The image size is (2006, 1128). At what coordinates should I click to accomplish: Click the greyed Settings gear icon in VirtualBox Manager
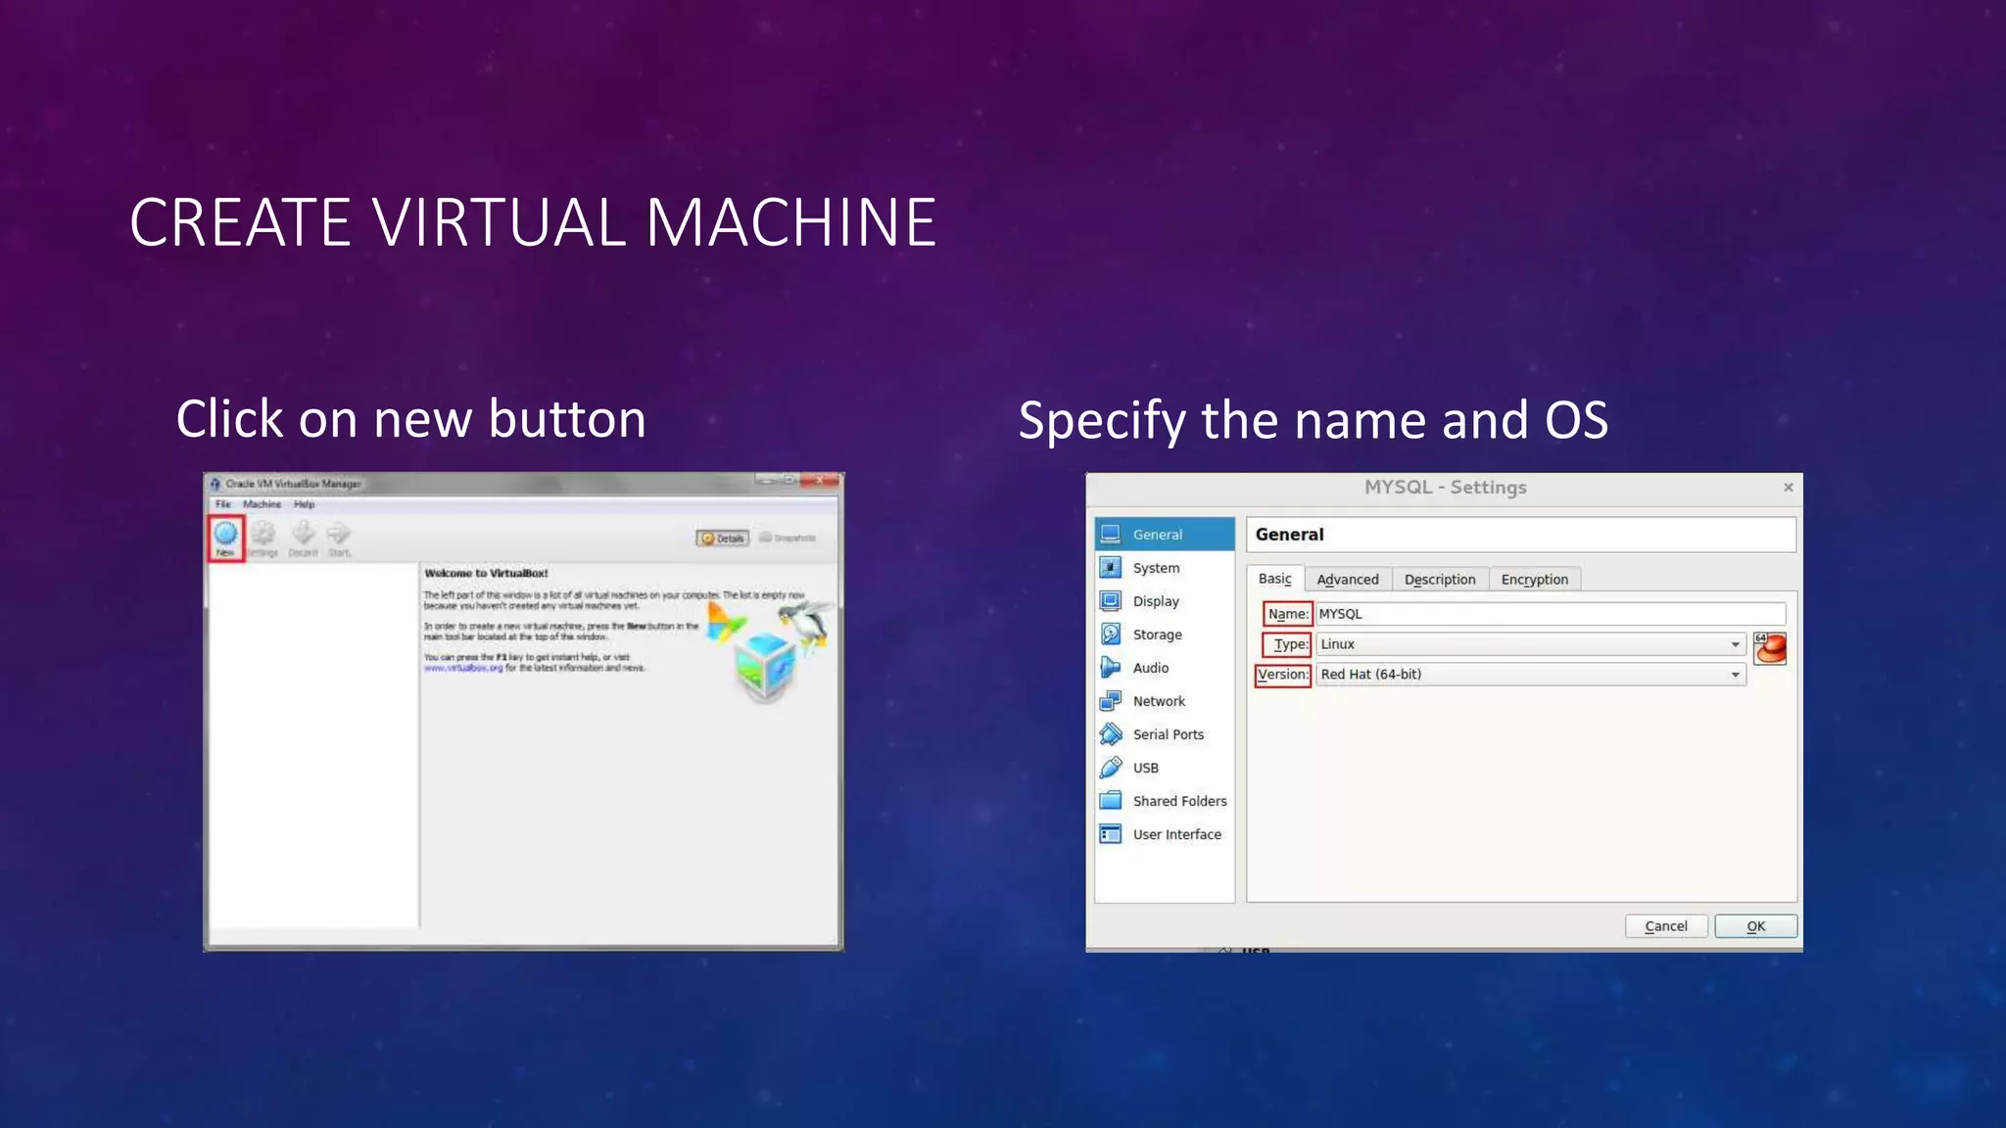263,538
